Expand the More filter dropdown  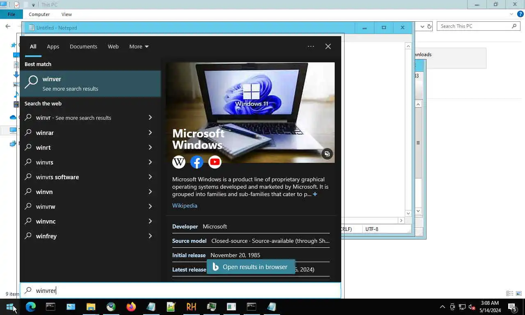[139, 46]
